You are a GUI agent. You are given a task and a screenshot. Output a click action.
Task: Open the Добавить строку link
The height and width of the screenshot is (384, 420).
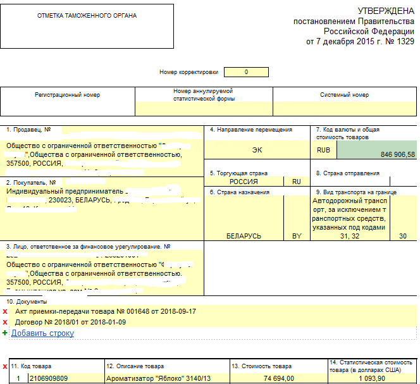pyautogui.click(x=42, y=333)
